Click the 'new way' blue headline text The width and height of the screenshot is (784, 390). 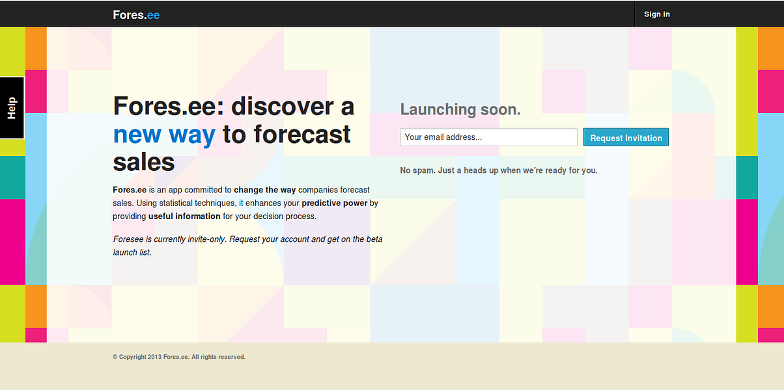(x=164, y=135)
